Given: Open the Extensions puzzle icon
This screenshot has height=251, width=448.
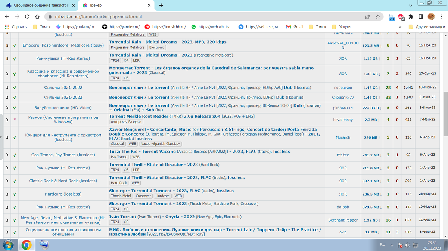Looking at the screenshot, I should tap(411, 17).
